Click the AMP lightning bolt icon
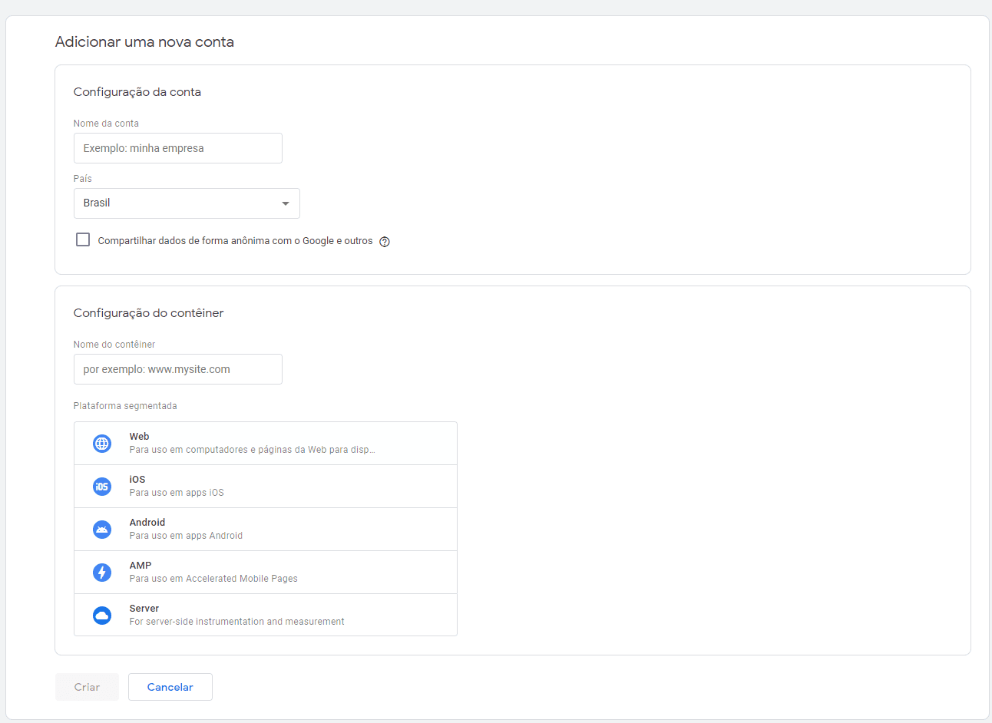The height and width of the screenshot is (723, 992). coord(102,573)
